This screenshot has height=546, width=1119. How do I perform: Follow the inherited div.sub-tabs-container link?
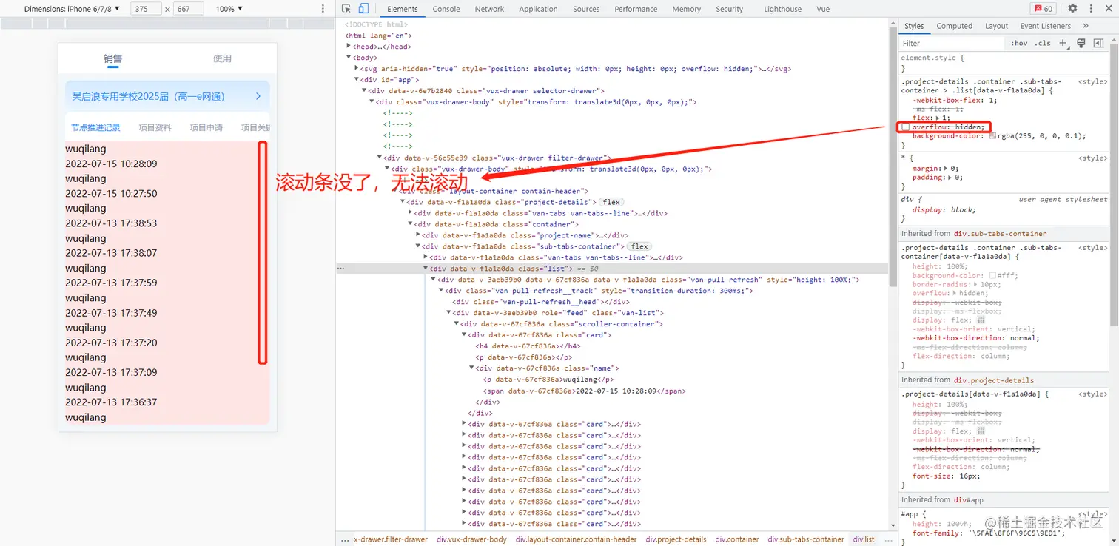point(999,234)
